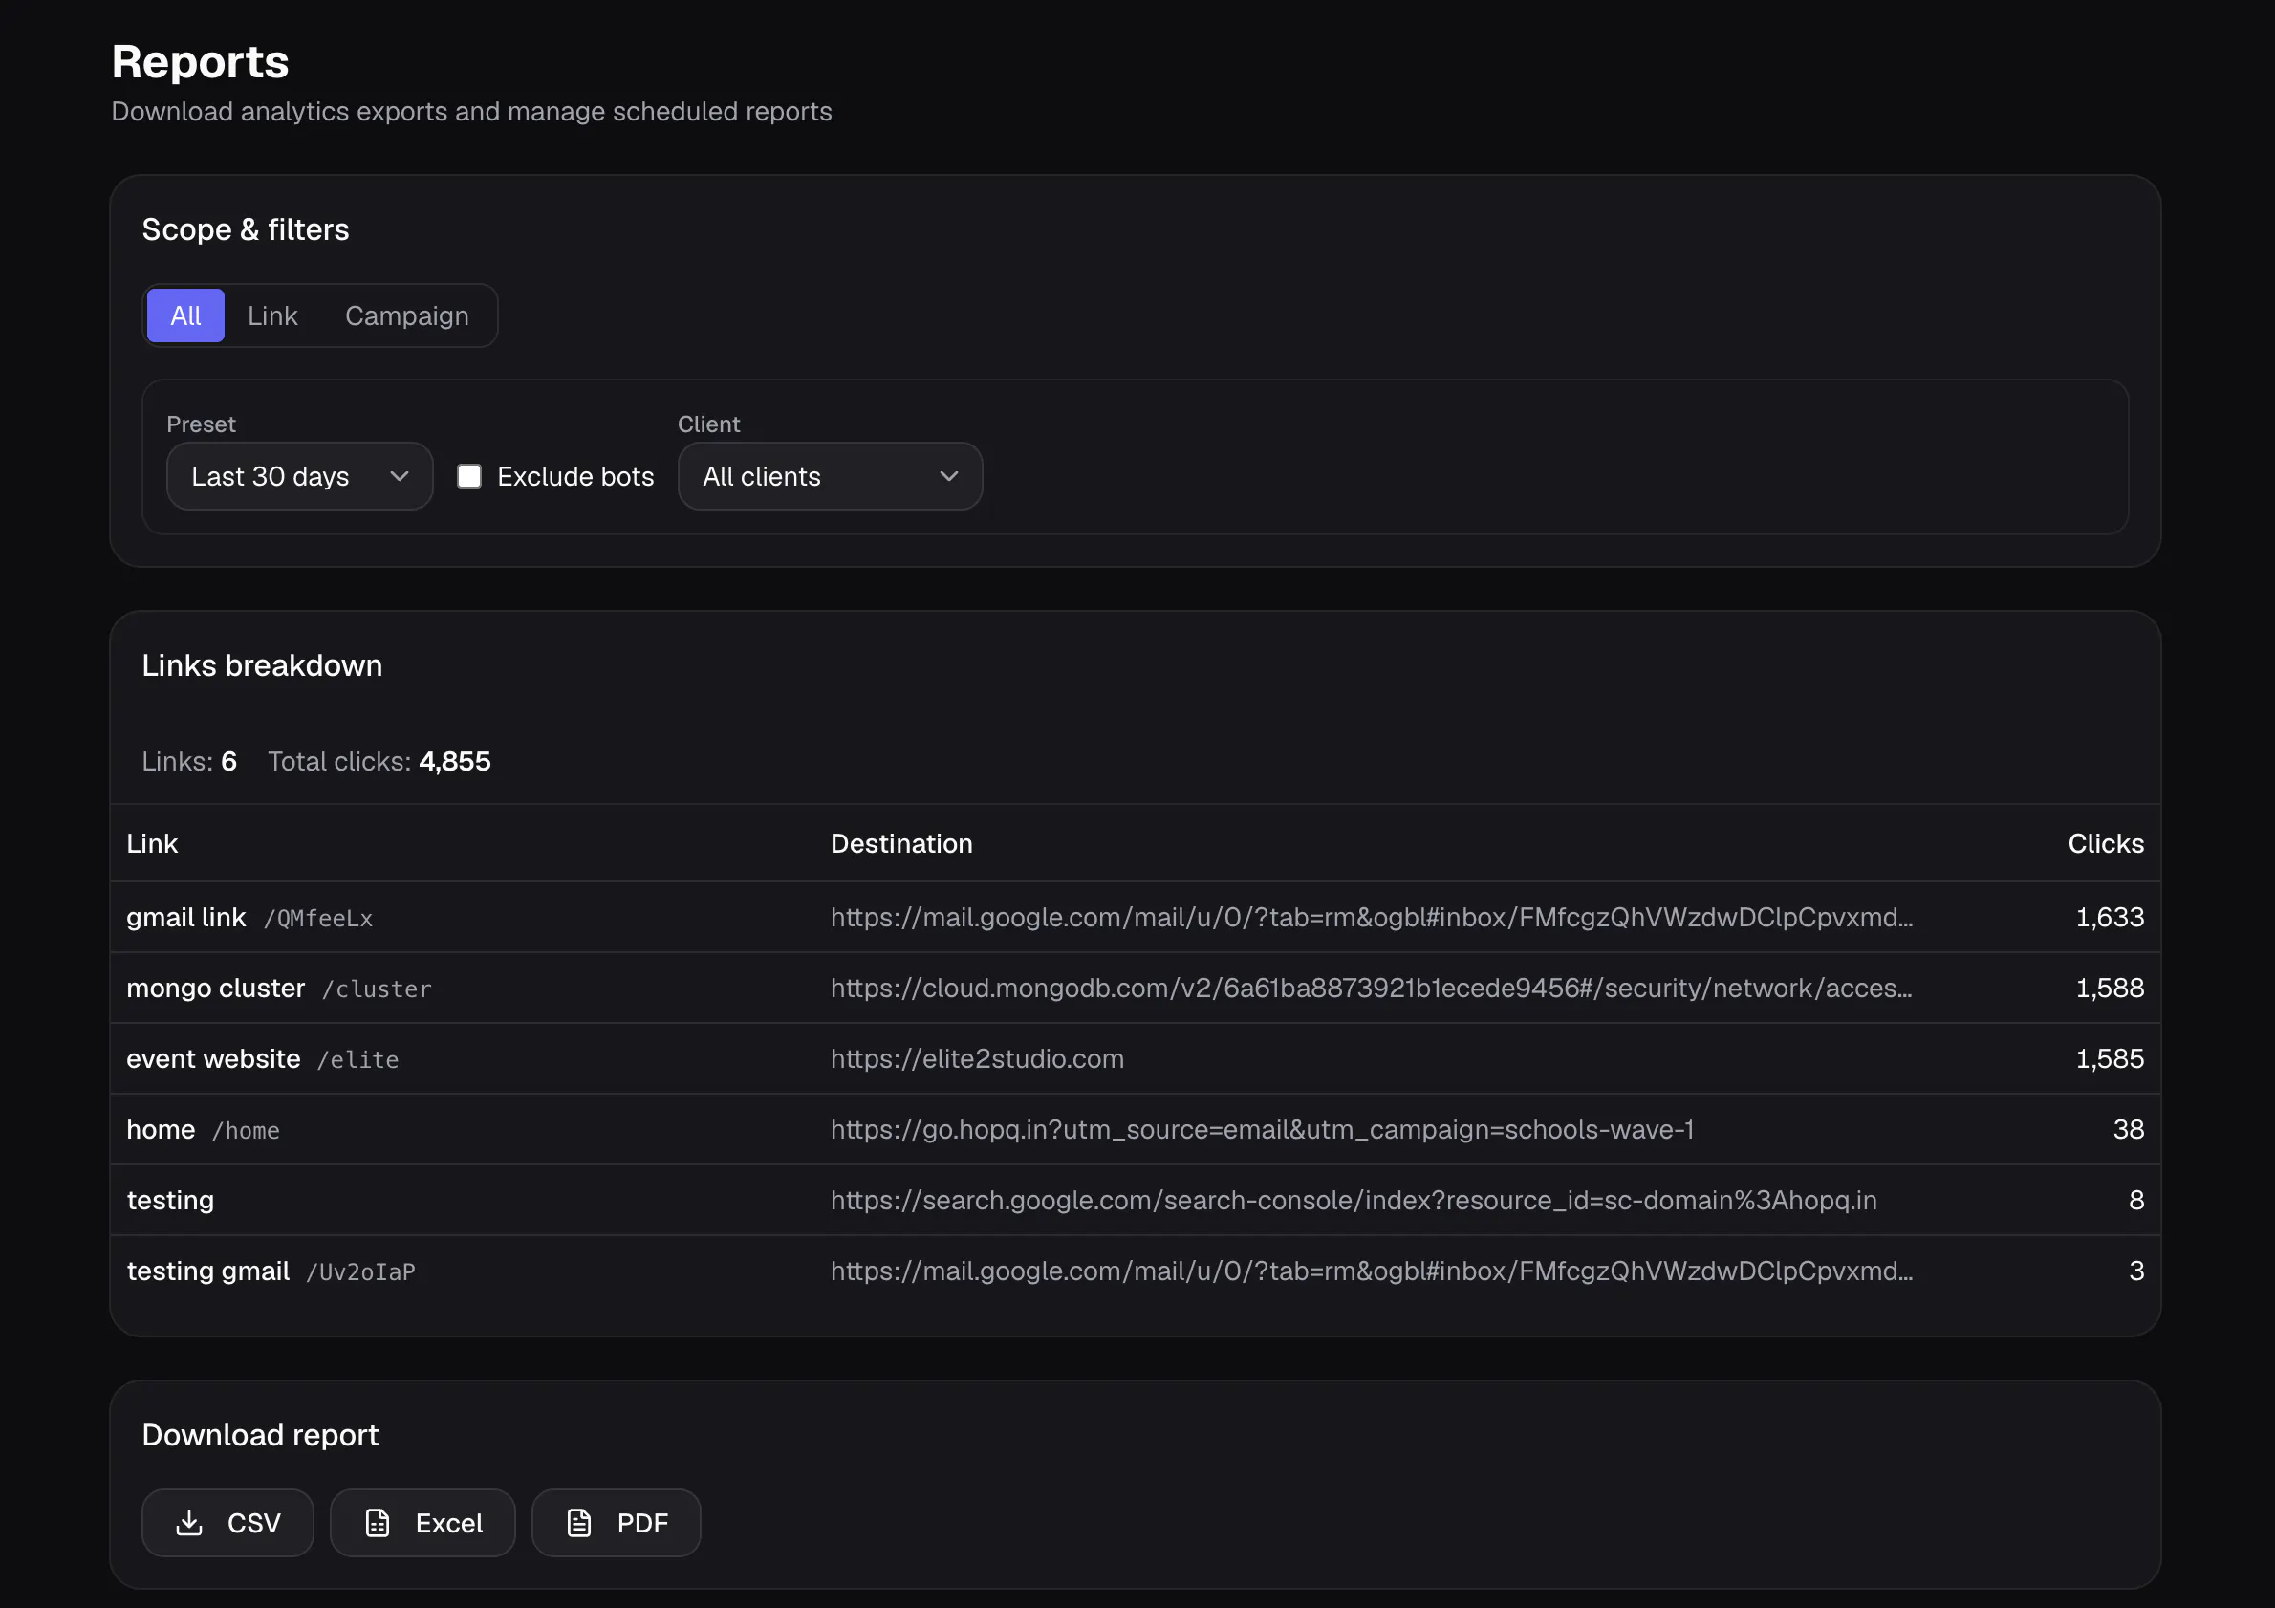2275x1608 pixels.
Task: Click the Excel spreadsheet file icon
Action: click(378, 1523)
